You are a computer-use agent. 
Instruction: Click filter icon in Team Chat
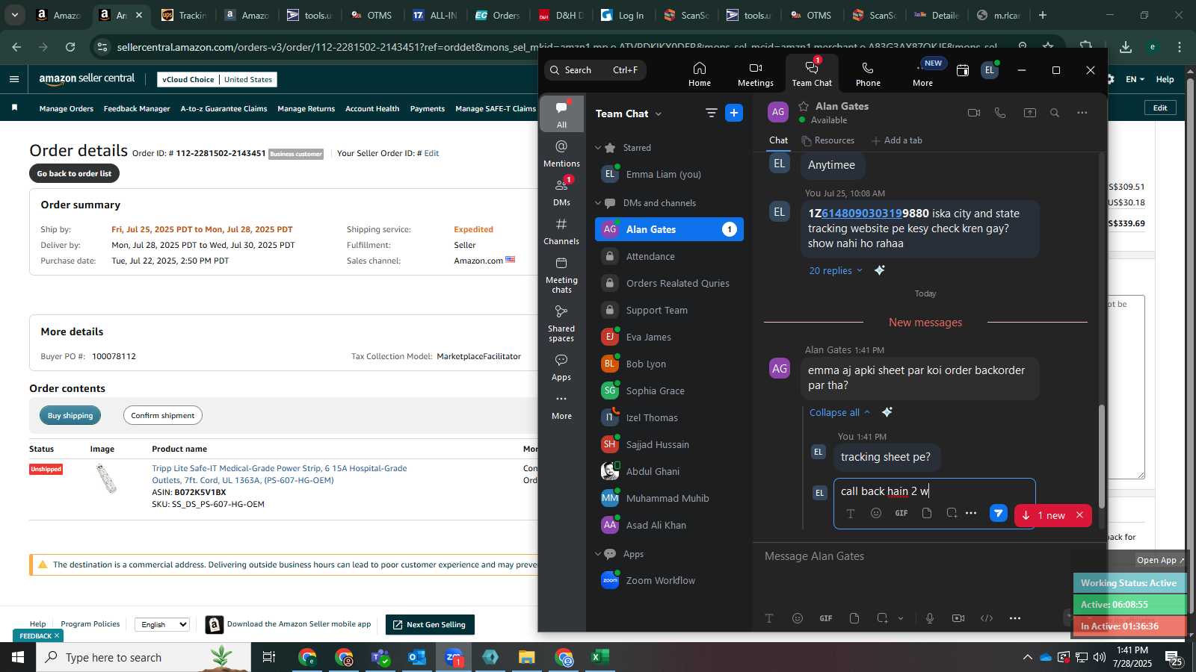711,113
